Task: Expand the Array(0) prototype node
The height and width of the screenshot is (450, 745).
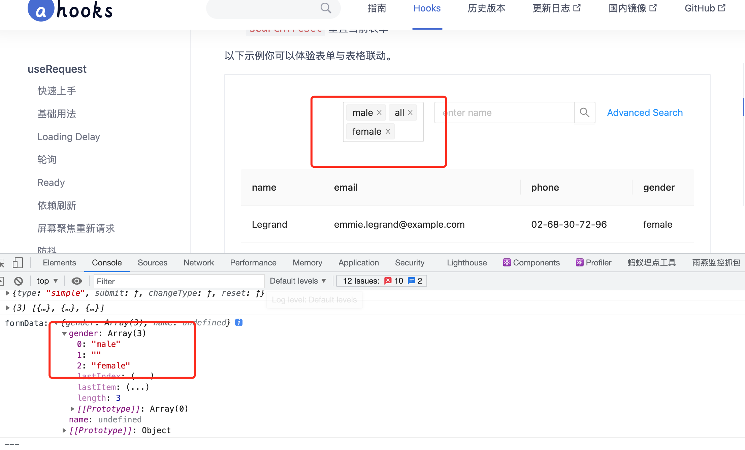Action: click(72, 409)
